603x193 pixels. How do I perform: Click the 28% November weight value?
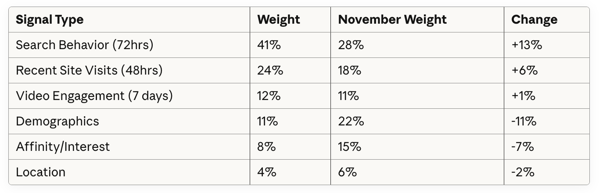(x=351, y=45)
